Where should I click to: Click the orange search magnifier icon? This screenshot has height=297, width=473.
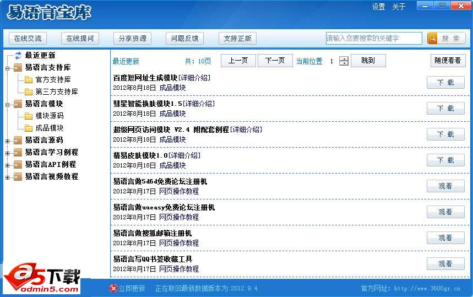[432, 38]
